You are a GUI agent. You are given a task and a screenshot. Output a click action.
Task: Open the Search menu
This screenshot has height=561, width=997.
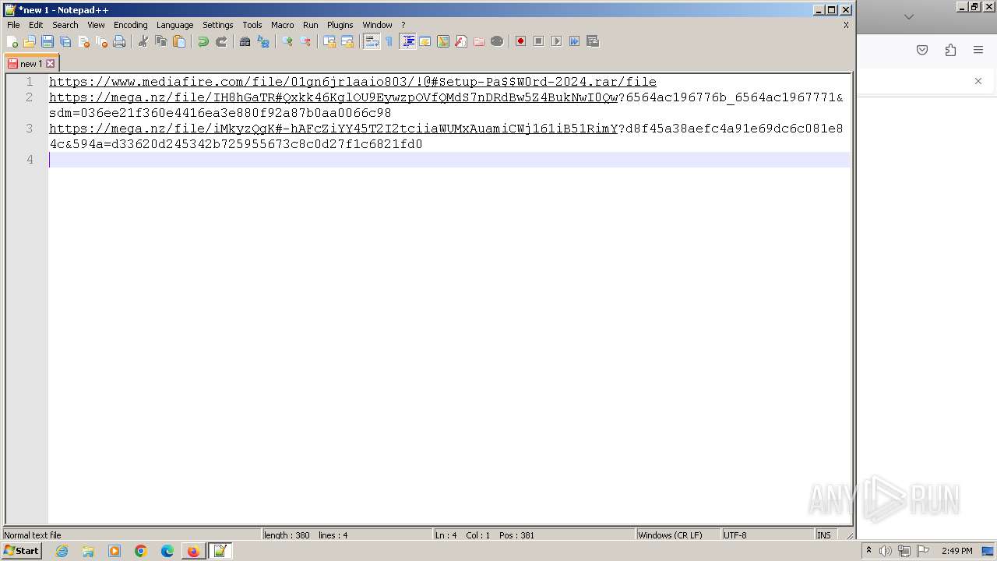tap(65, 25)
